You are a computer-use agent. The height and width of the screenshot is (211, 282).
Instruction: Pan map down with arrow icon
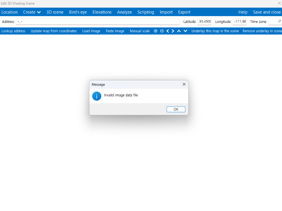coord(185,31)
